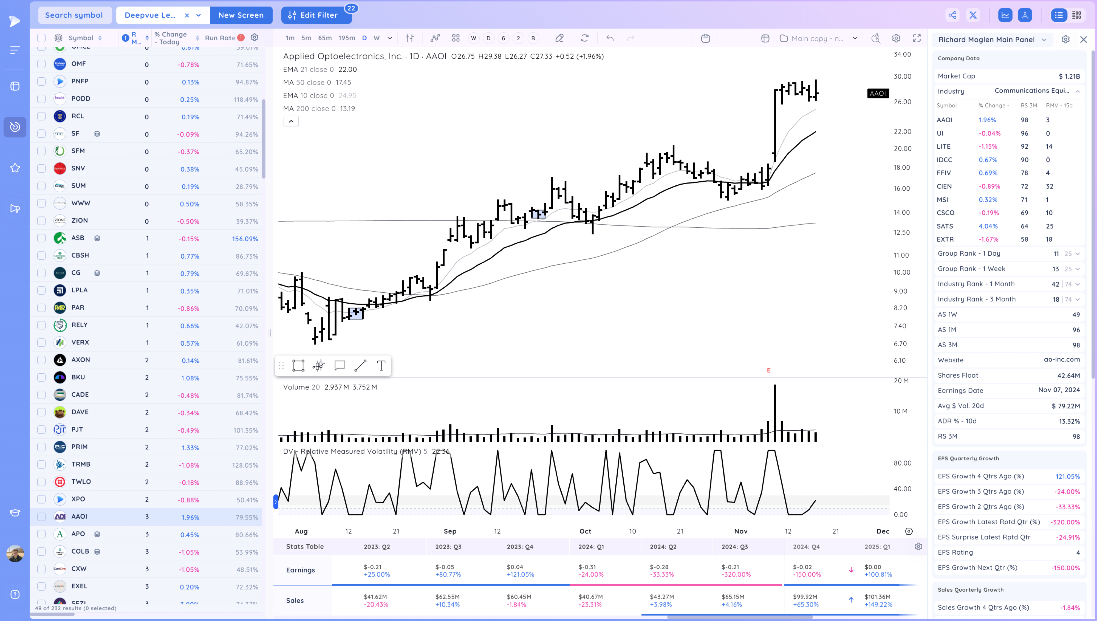Open the calendar date picker icon

(x=705, y=38)
